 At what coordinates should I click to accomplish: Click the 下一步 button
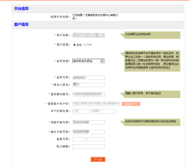tap(98, 159)
